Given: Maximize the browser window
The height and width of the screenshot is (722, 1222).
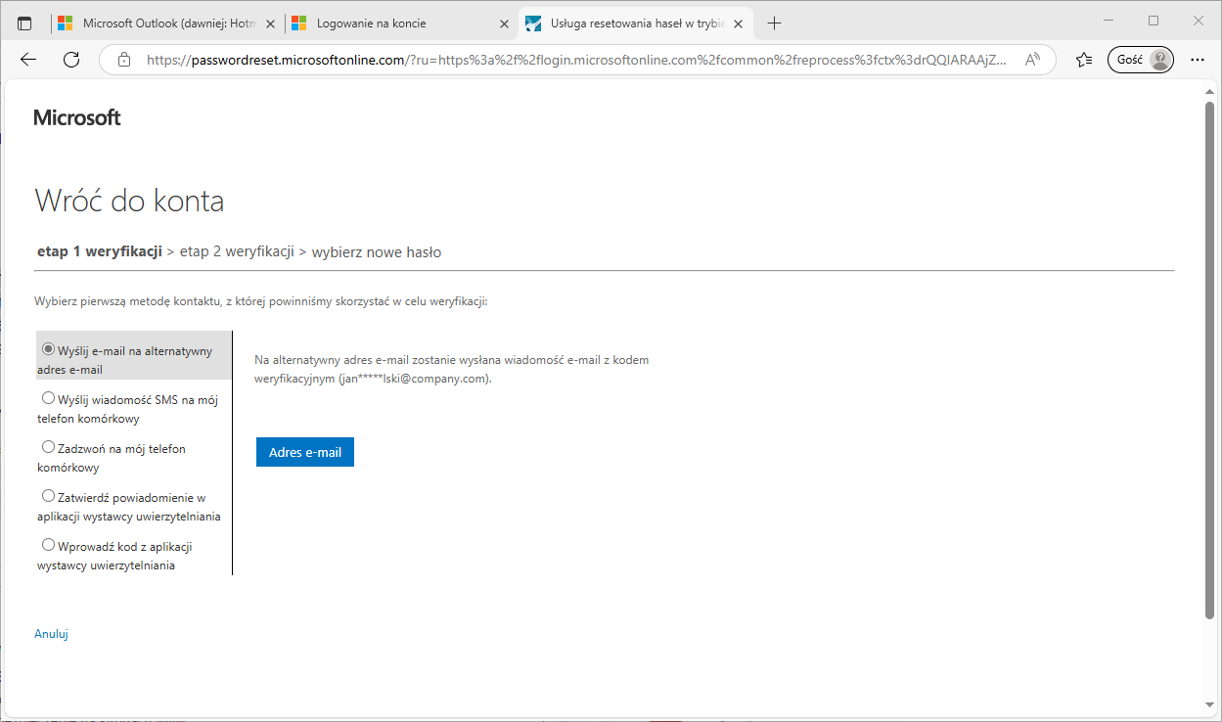Looking at the screenshot, I should [1154, 21].
